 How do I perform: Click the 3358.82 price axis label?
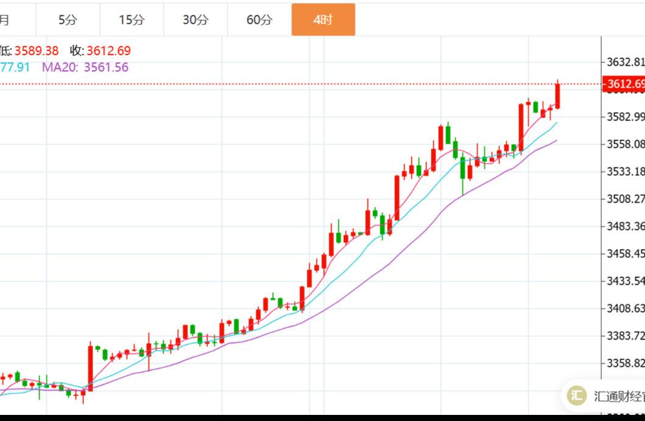(626, 363)
